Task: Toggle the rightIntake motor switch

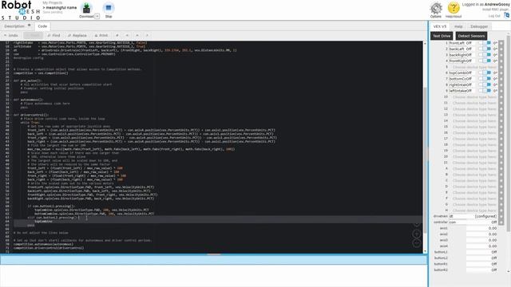Action: pyautogui.click(x=485, y=85)
